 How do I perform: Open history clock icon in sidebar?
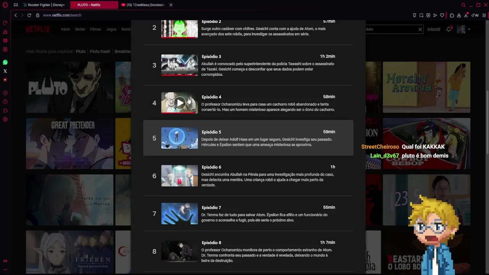coord(5,102)
